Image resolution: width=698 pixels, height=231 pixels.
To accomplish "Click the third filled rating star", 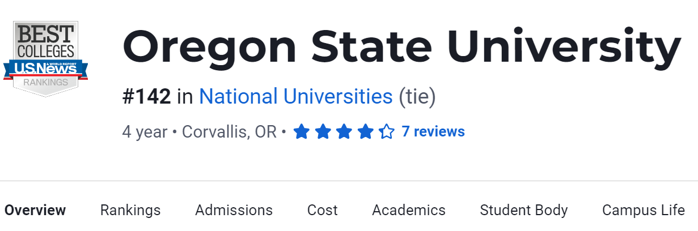I will (x=344, y=132).
